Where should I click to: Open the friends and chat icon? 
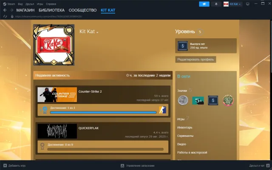click(x=268, y=165)
